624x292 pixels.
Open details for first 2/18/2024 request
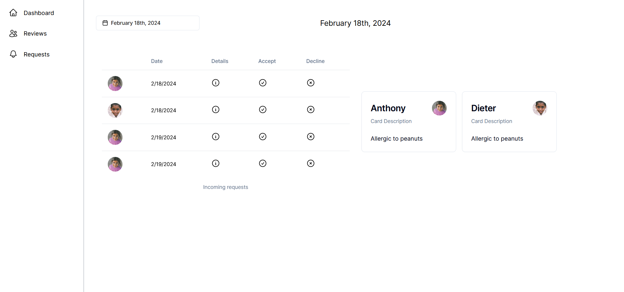point(216,83)
